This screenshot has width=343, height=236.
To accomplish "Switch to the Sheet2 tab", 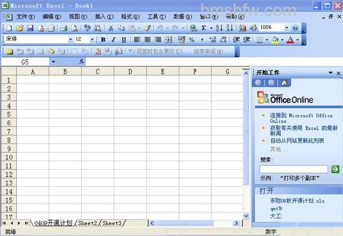I will pos(87,223).
